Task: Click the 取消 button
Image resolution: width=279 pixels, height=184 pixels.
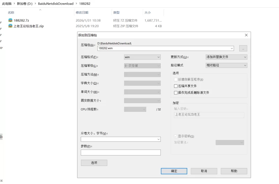Action: (x=204, y=171)
